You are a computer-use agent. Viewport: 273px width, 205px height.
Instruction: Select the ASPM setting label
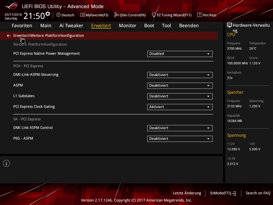18,85
